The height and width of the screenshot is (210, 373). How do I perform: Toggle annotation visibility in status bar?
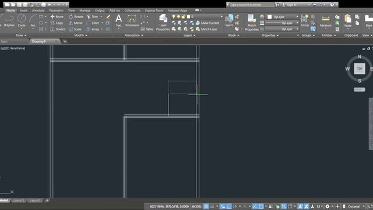tap(300, 206)
